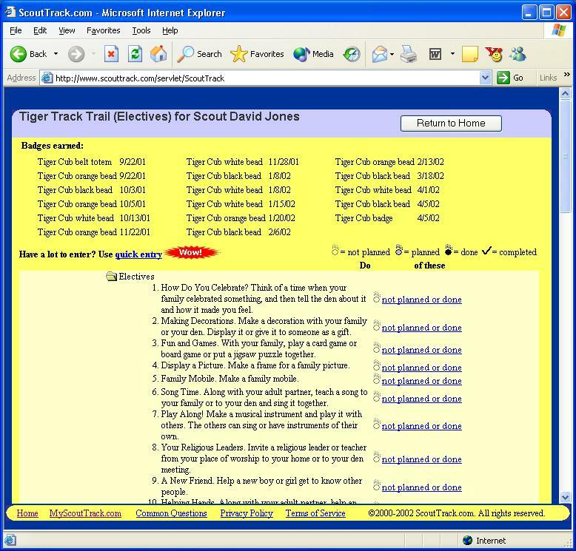This screenshot has width=576, height=551.
Task: Toggle status circle for Fun and Games
Action: click(x=376, y=348)
